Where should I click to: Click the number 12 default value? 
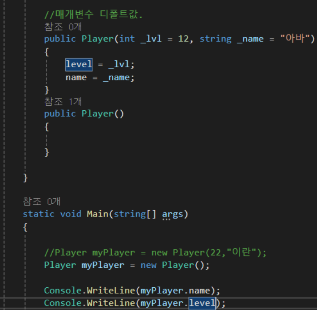click(x=183, y=39)
